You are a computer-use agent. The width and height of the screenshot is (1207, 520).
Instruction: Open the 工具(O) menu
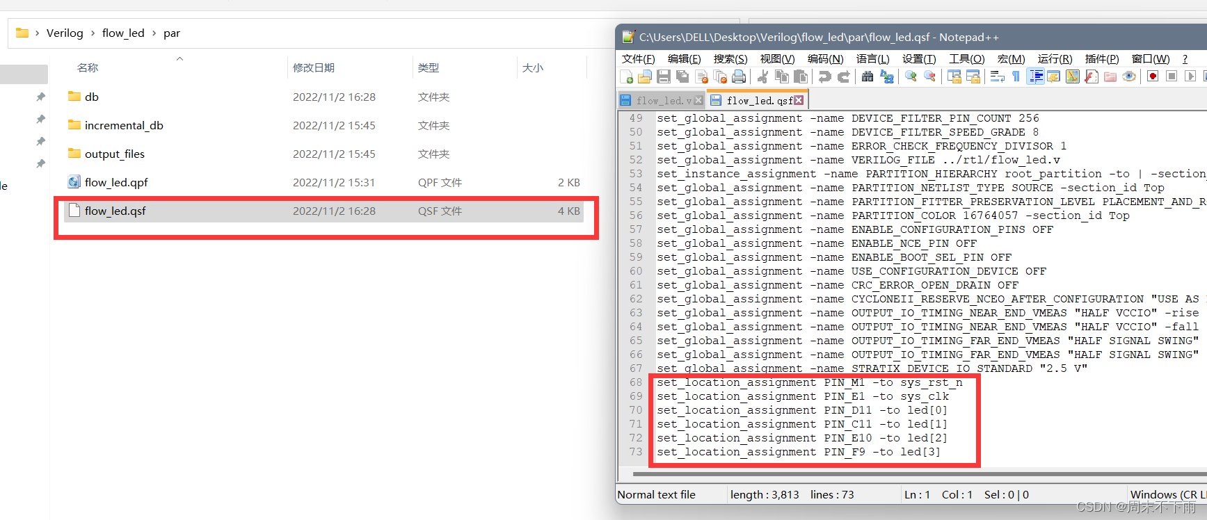pos(967,59)
